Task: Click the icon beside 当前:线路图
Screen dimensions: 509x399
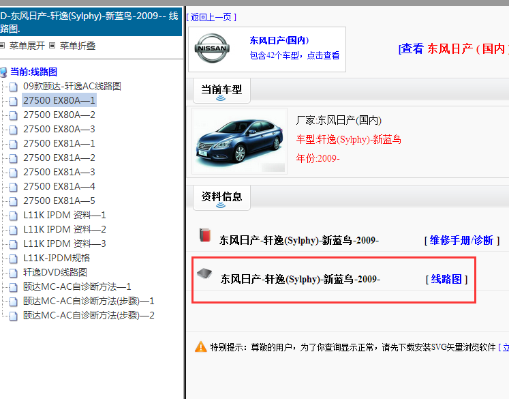Action: pyautogui.click(x=3, y=72)
